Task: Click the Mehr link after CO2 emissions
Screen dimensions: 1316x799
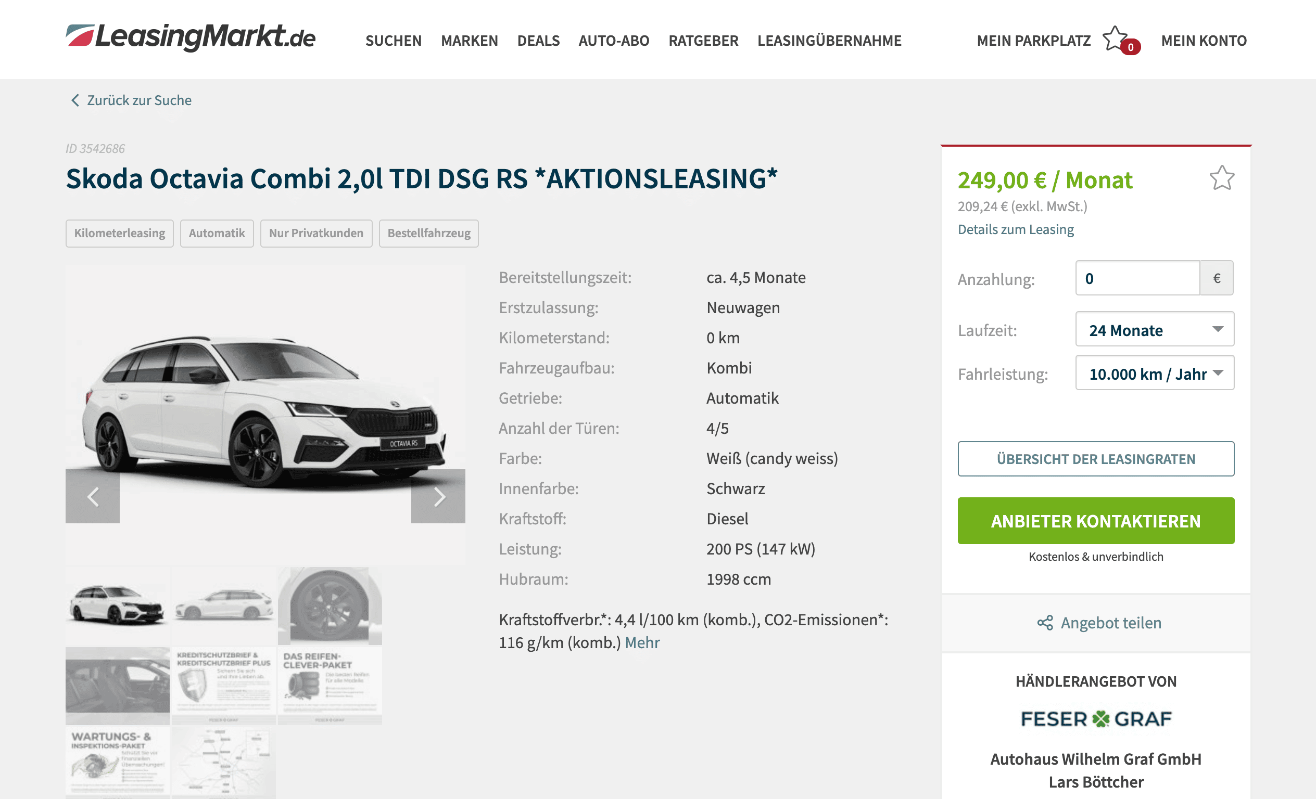Action: tap(642, 642)
